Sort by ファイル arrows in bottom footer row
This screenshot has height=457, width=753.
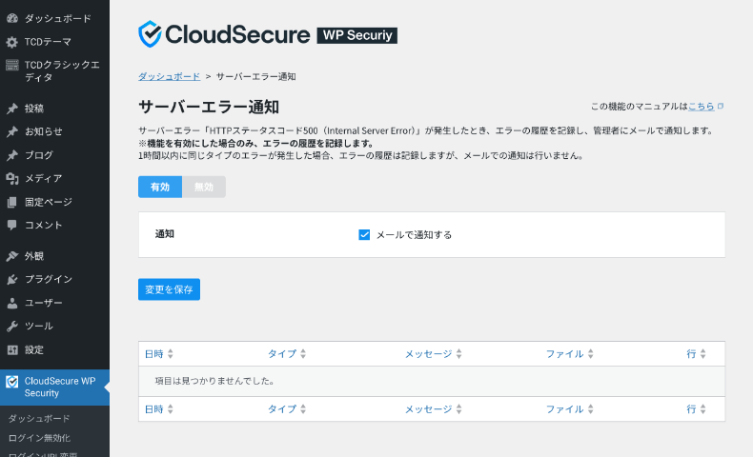[x=591, y=409]
